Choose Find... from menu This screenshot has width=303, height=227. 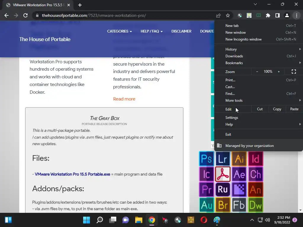[259, 94]
